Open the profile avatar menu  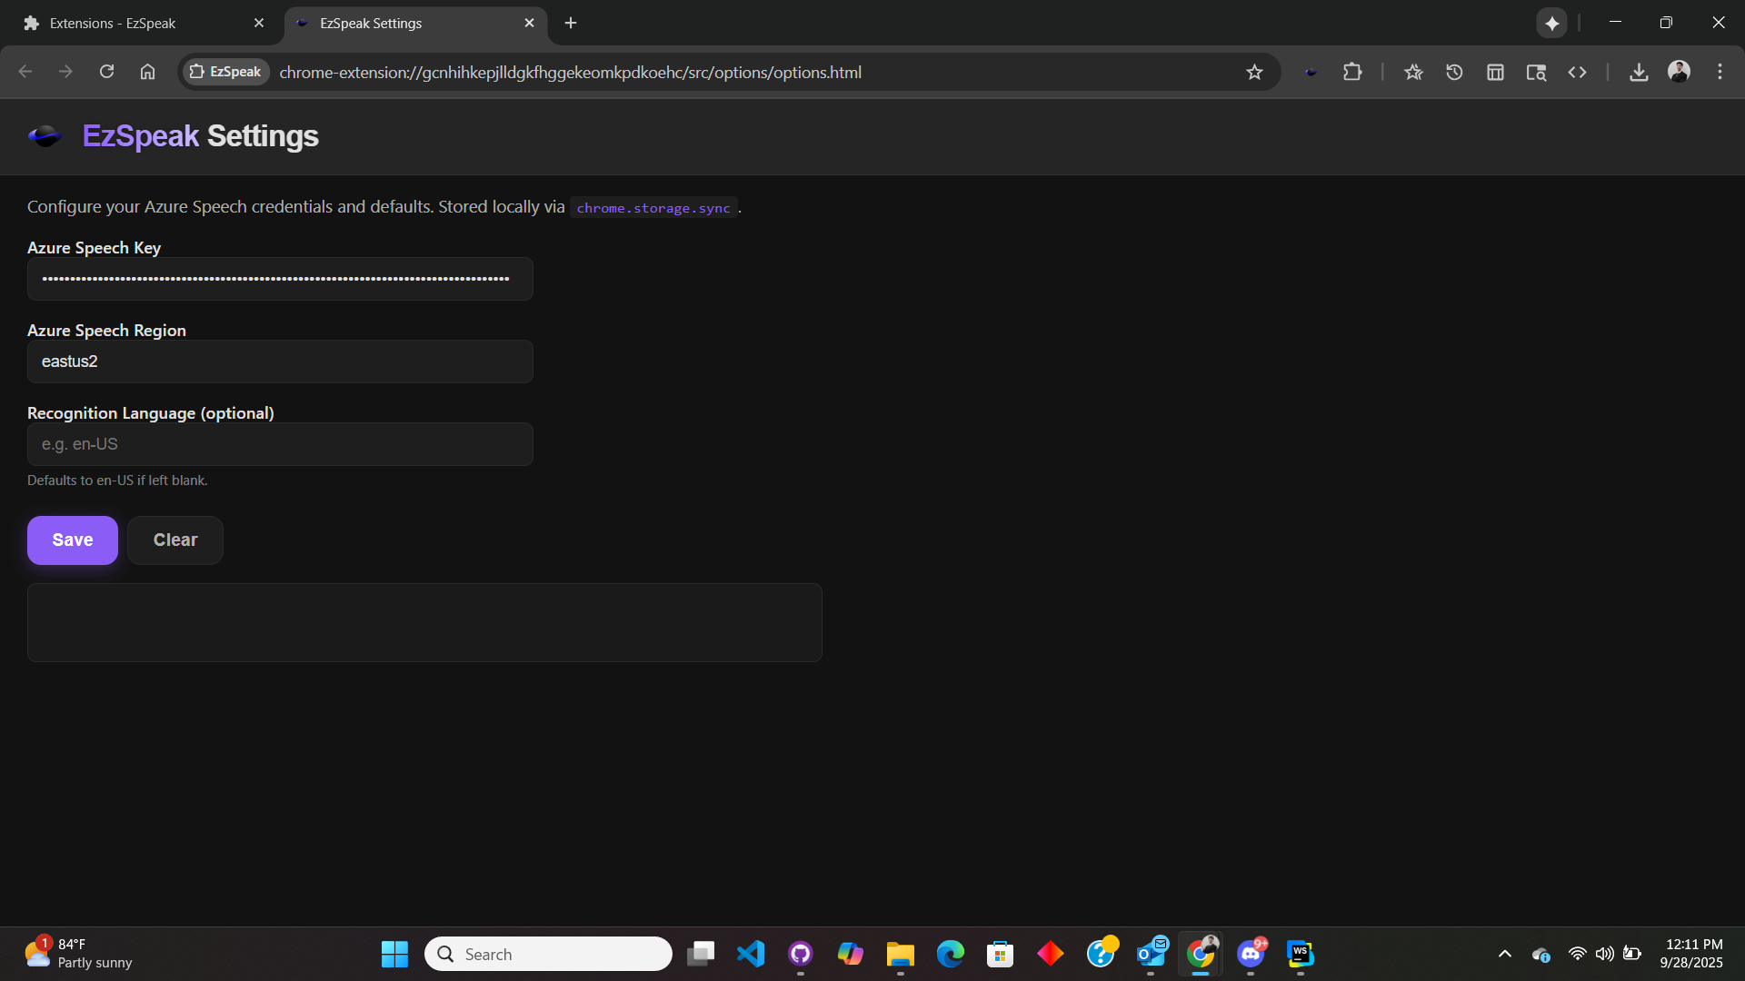click(1679, 72)
